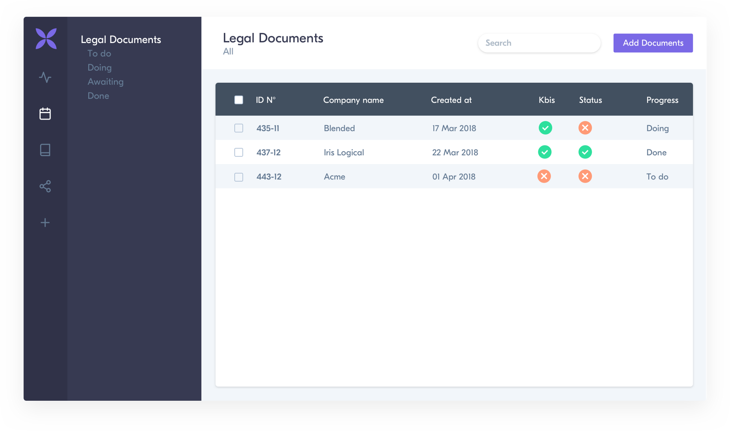The height and width of the screenshot is (431, 730).
Task: Click the Done progress value for Iris Logical
Action: [656, 152]
